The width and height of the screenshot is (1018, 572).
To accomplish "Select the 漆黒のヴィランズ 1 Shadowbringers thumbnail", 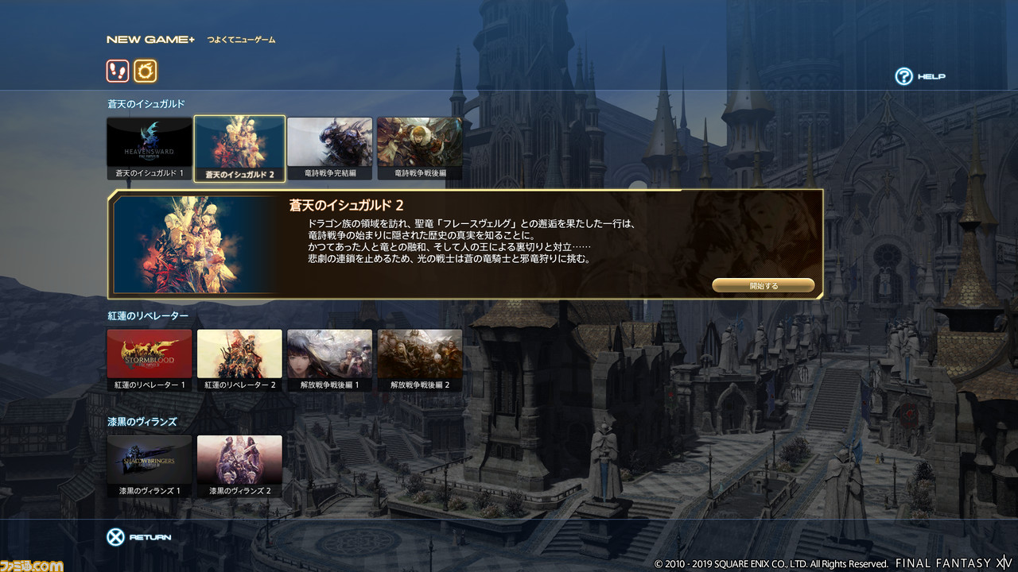I will tap(150, 466).
